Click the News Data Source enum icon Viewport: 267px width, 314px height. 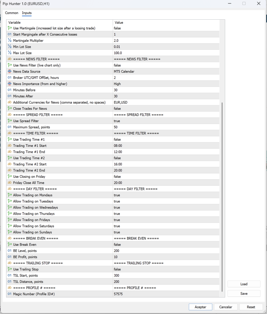click(x=9, y=72)
